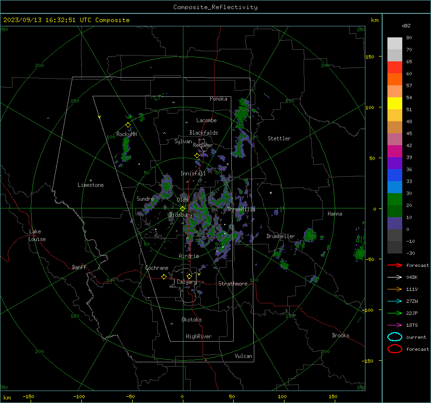This screenshot has width=431, height=403.
Task: Click the Stettler label
Action: tap(279, 138)
